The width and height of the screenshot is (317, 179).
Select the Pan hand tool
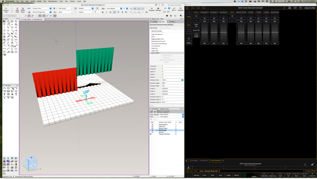click(8, 22)
